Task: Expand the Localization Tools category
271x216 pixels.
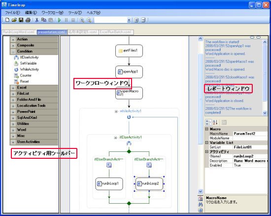Action: click(x=13, y=106)
